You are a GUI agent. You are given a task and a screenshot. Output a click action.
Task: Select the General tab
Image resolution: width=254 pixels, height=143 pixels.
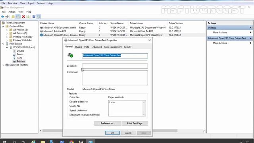coord(69,46)
